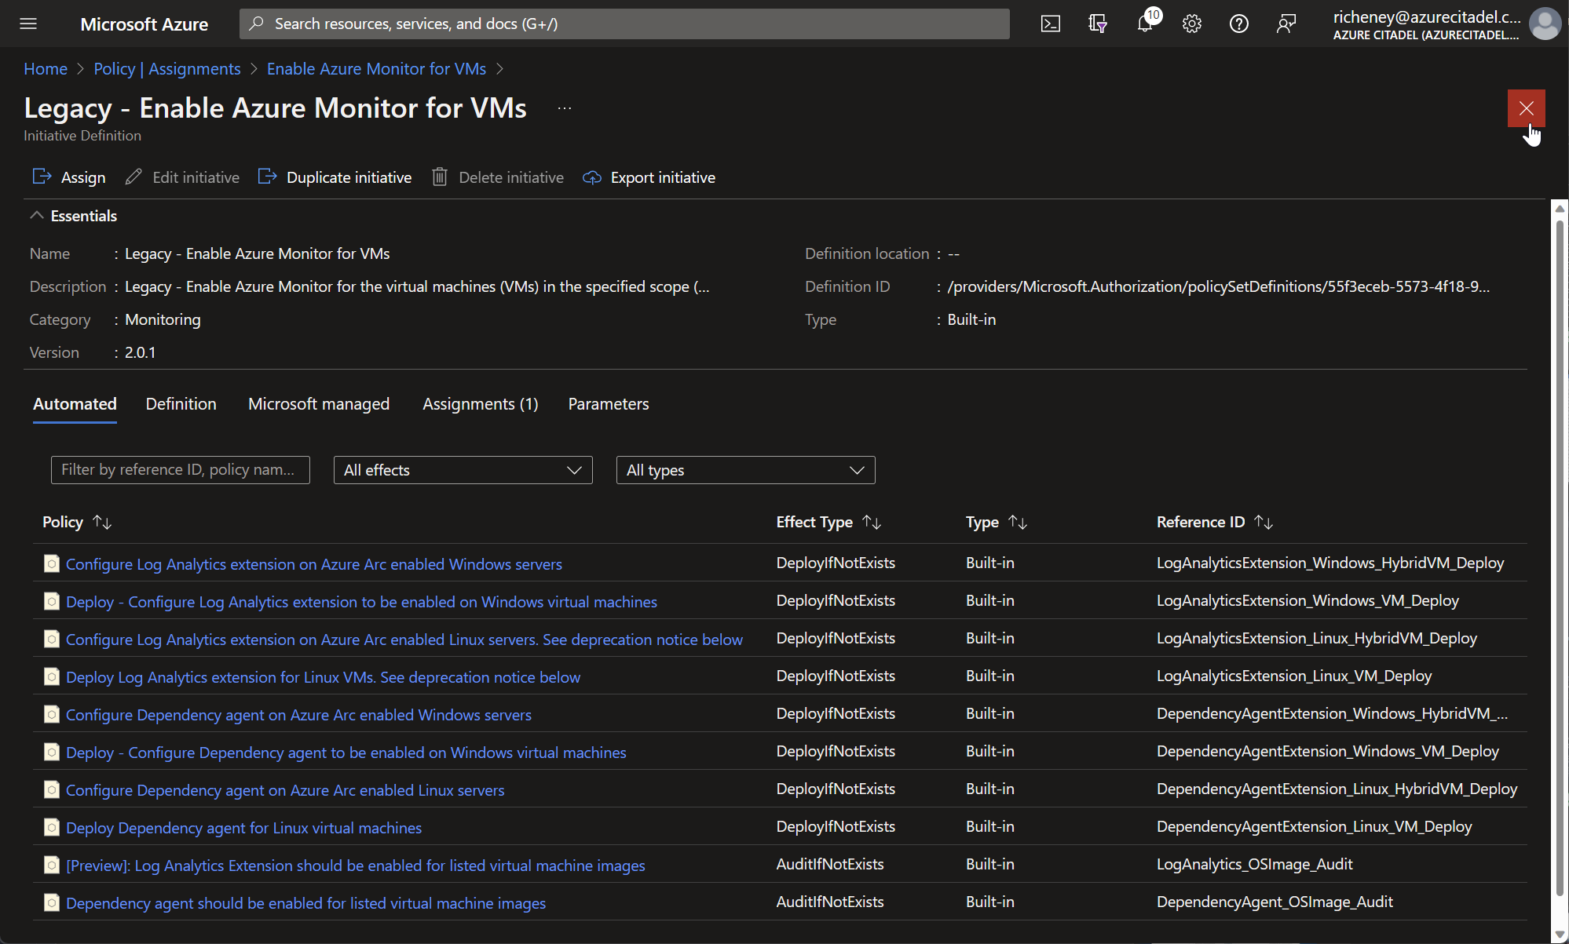This screenshot has width=1569, height=944.
Task: Open the Feedback icon
Action: click(x=1286, y=24)
